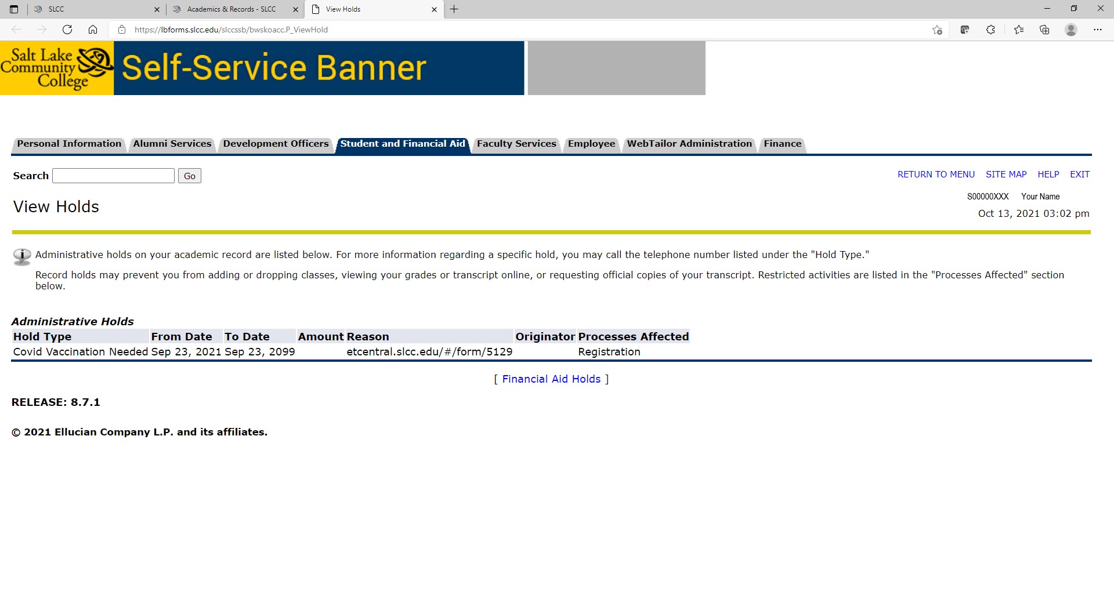Add this page to favorites star icon
This screenshot has width=1114, height=603.
click(x=936, y=30)
